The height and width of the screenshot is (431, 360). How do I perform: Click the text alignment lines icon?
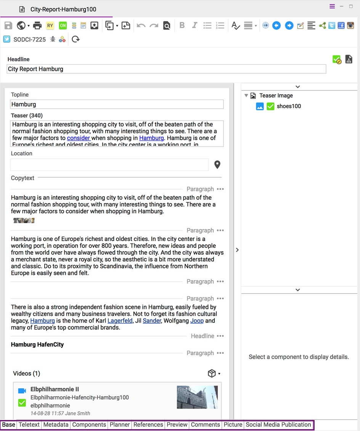click(311, 26)
